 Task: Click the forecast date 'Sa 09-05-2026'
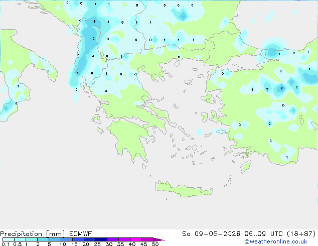pos(211,234)
